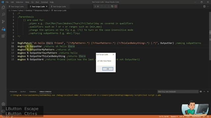
Task: Close the bottom panel
Action: pos(208,92)
